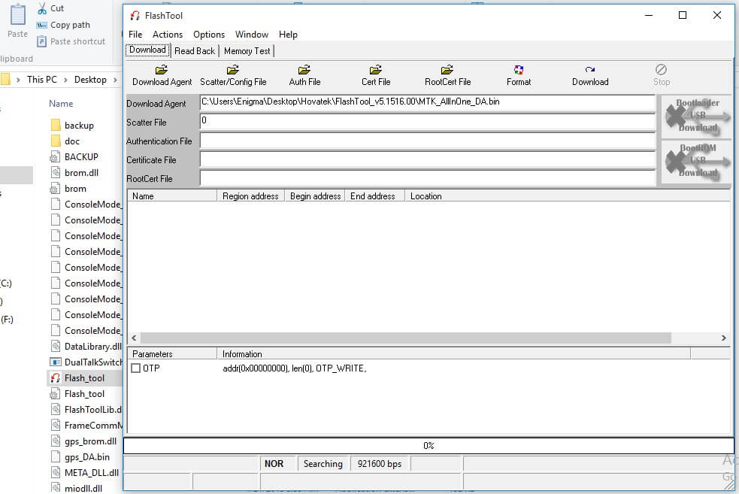Screen dimensions: 739x494
Task: Select FlashToolLib.d file in Explorer
Action: [86, 410]
